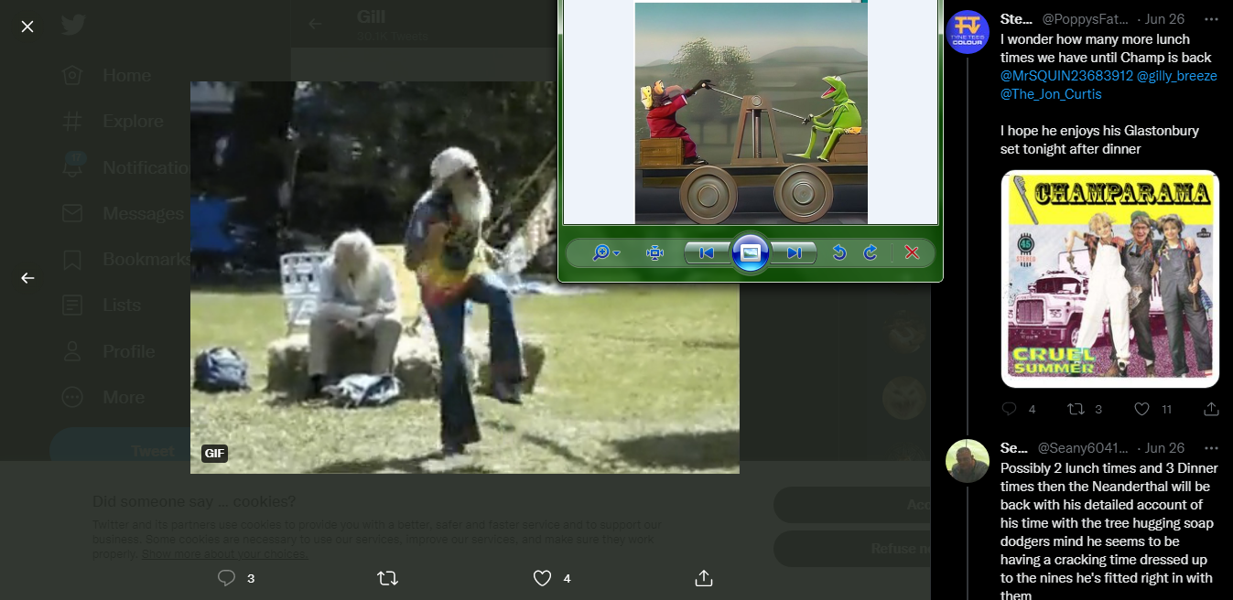Reply to Ste's tweet with 4 replies
This screenshot has width=1233, height=600.
pyautogui.click(x=1010, y=409)
